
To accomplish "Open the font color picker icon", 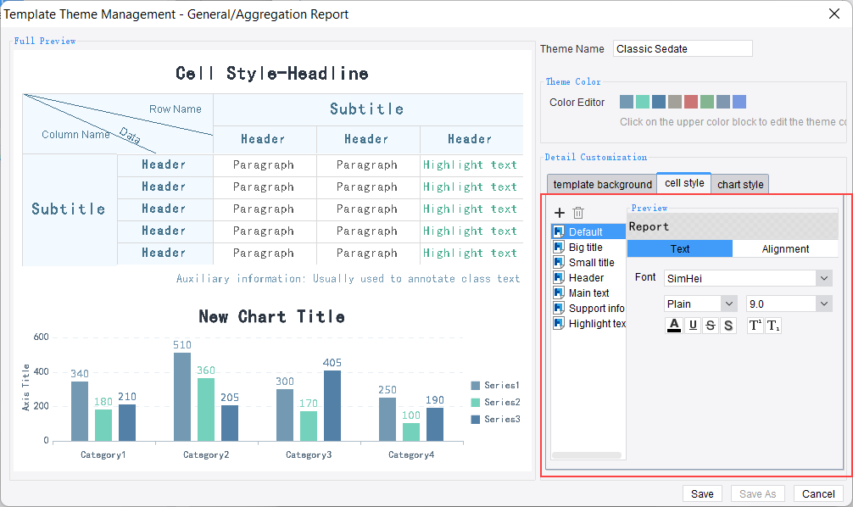I will pos(674,326).
